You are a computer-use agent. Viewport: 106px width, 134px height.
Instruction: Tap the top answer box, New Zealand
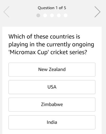pos(52,70)
